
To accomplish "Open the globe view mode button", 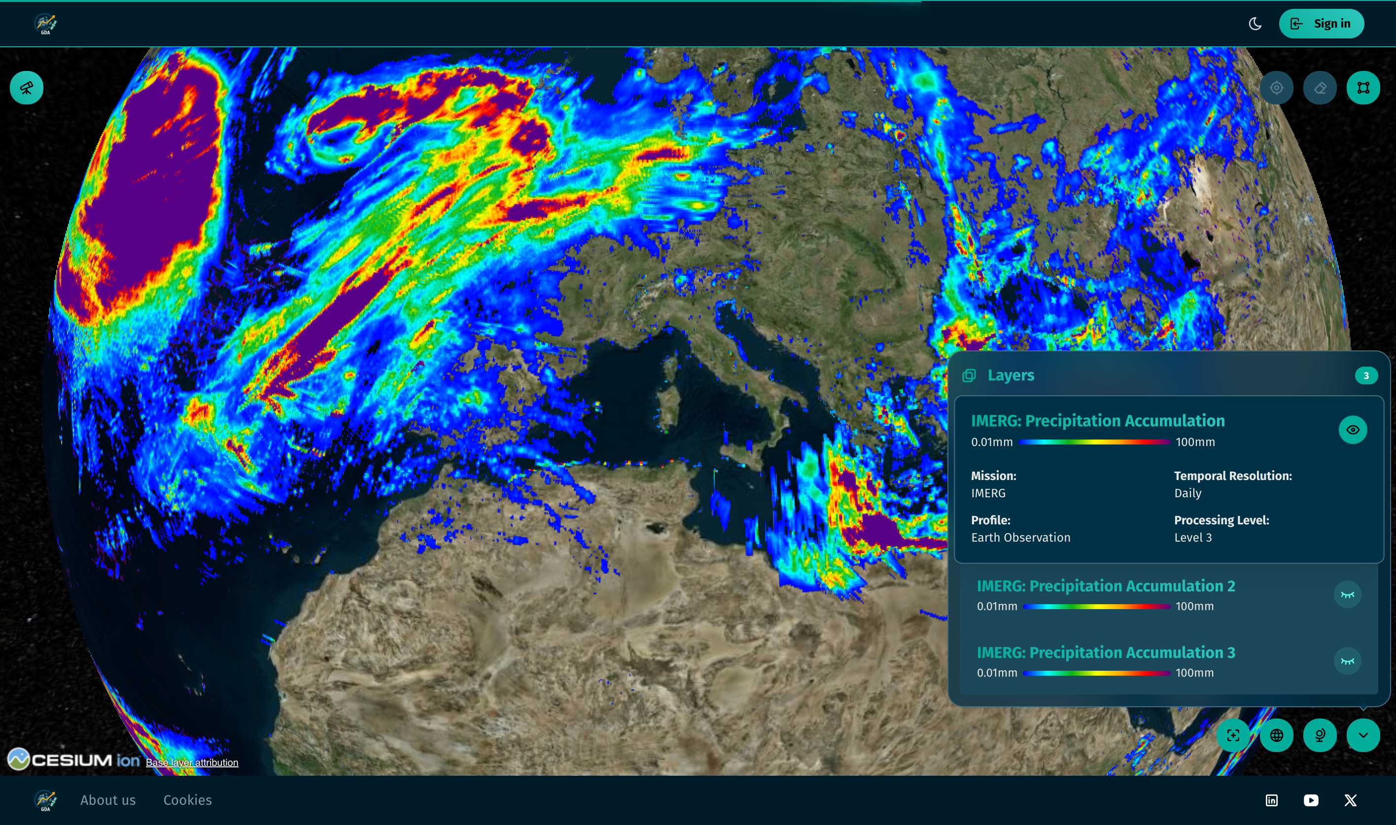I will (1277, 735).
